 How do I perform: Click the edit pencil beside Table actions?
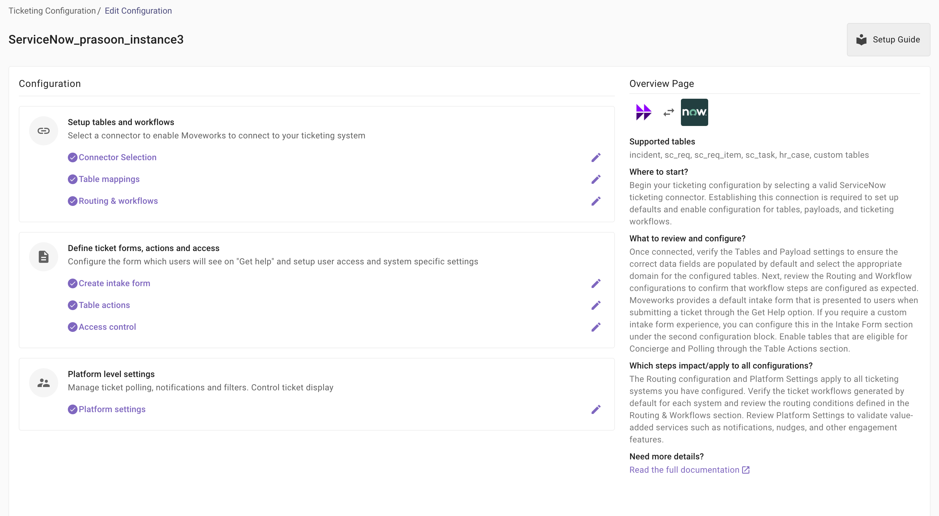pos(596,305)
